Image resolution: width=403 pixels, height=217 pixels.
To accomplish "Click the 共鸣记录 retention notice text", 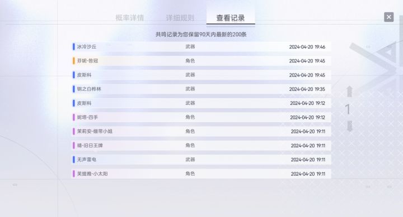I will pos(201,35).
